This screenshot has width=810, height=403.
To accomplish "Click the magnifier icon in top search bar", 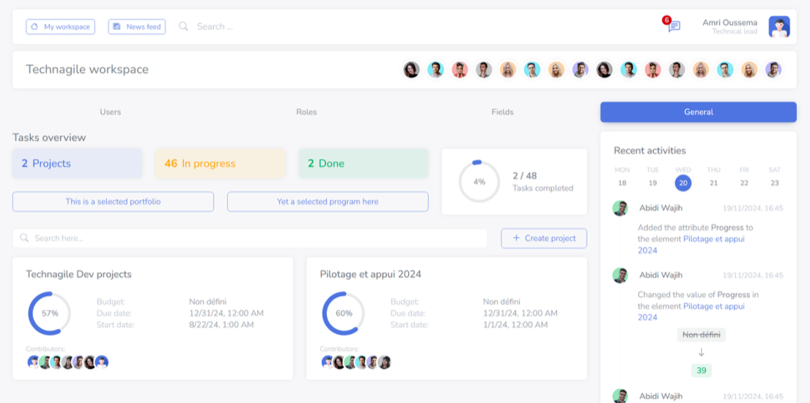I will click(x=184, y=26).
